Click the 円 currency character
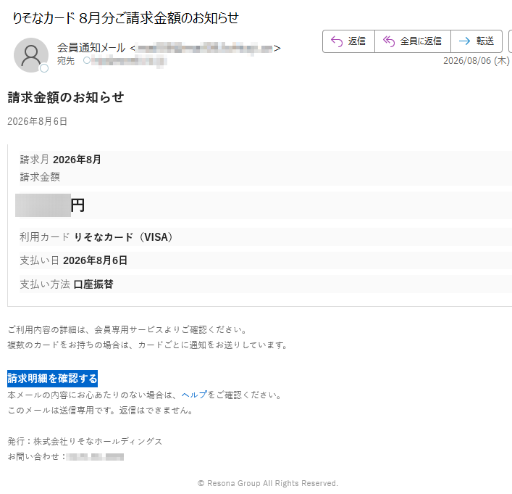 [x=77, y=205]
